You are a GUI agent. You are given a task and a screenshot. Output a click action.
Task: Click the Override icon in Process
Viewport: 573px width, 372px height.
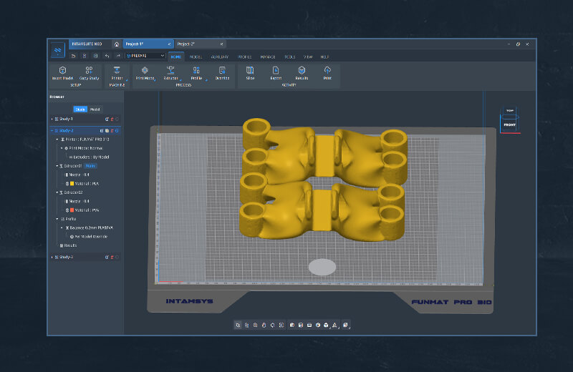point(222,71)
